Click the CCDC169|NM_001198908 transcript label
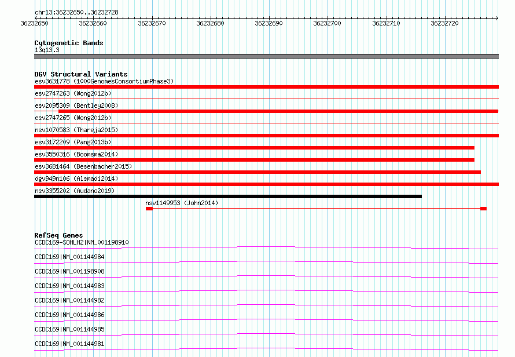The width and height of the screenshot is (515, 357). click(69, 271)
